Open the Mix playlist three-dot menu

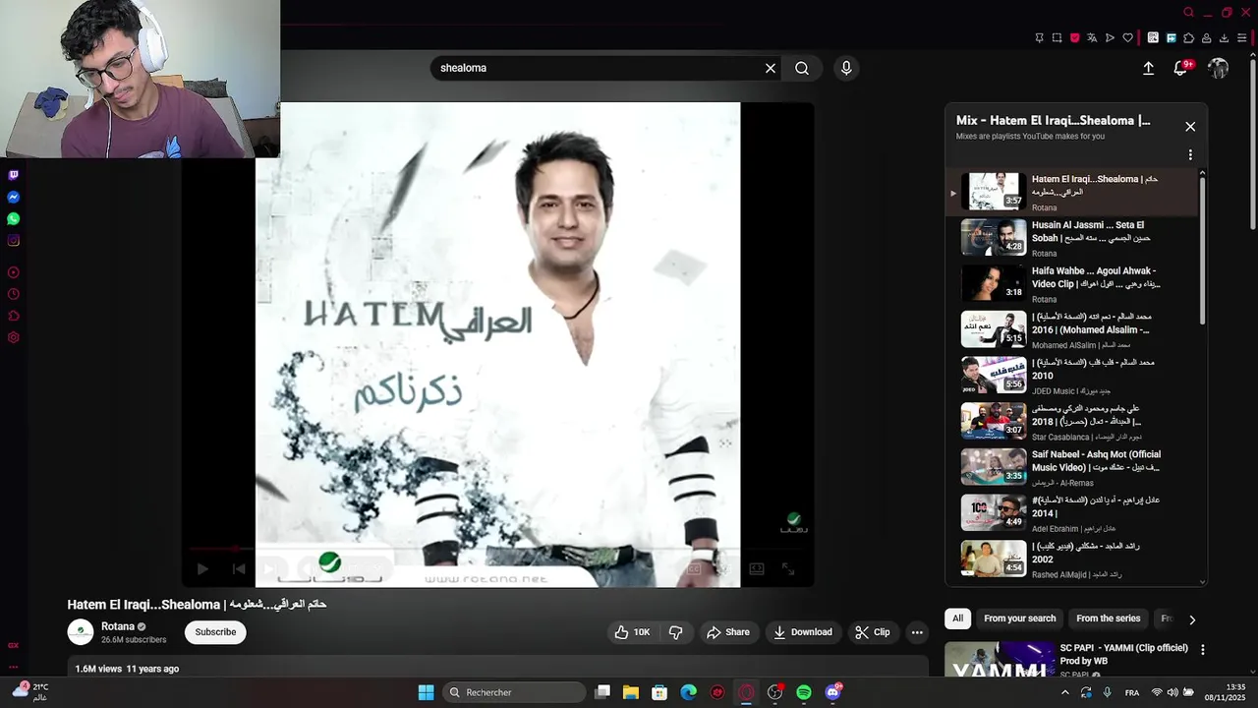pos(1190,155)
